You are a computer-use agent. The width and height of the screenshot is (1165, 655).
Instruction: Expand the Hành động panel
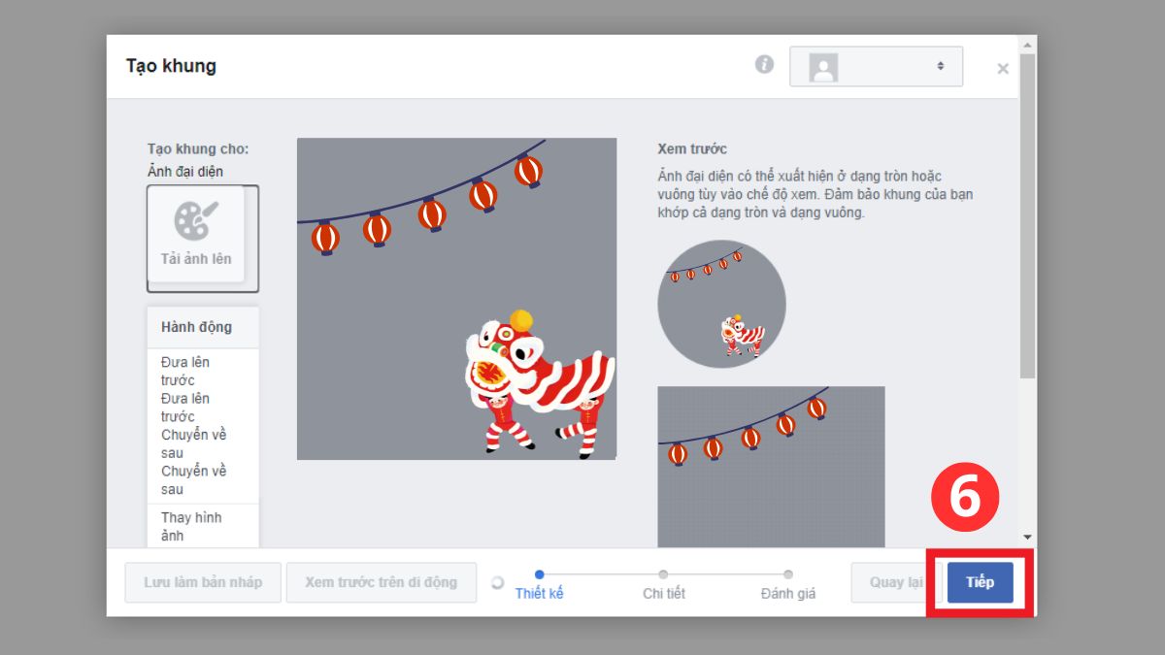click(202, 327)
